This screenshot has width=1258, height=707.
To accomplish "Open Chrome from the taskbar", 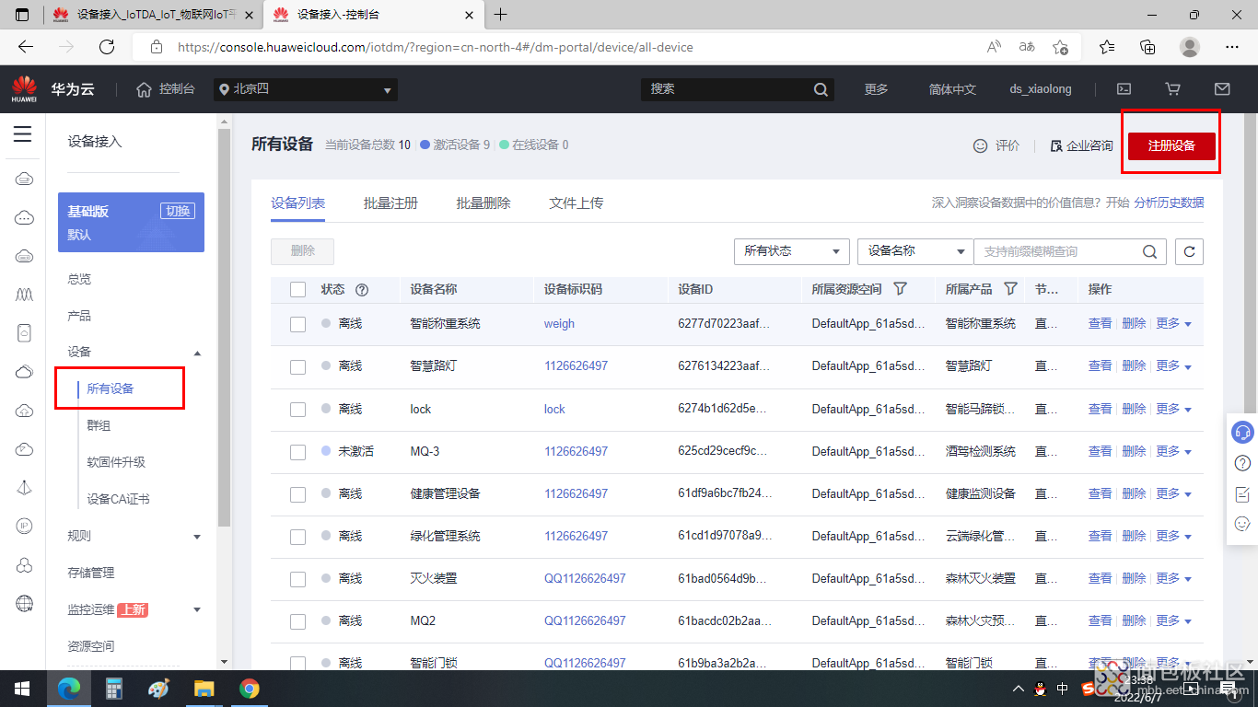I will (249, 689).
